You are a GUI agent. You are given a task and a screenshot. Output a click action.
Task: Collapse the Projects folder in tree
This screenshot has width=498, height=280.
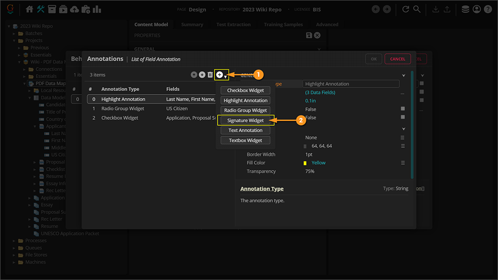tap(14, 40)
